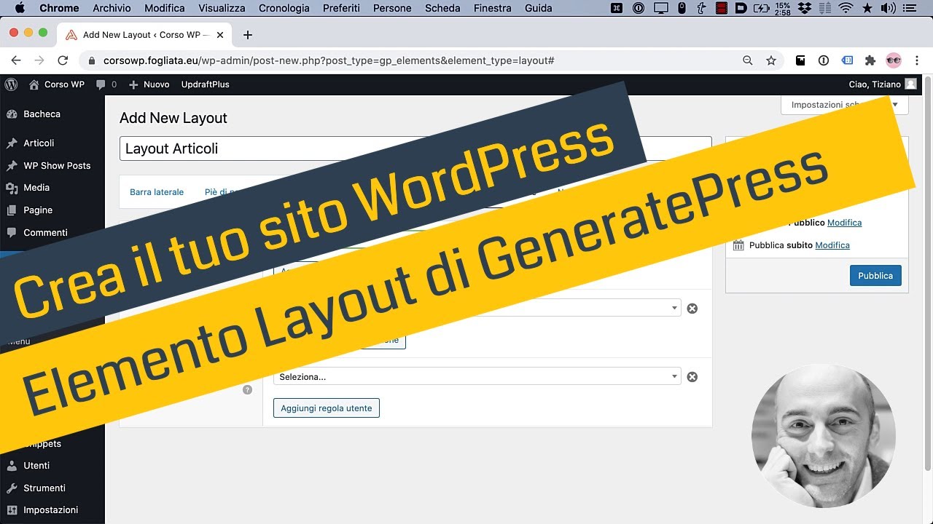This screenshot has height=524, width=933.
Task: Click the Layout Articoli title field
Action: [415, 148]
